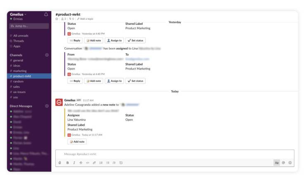Mention someone with the @ icon

click(284, 163)
